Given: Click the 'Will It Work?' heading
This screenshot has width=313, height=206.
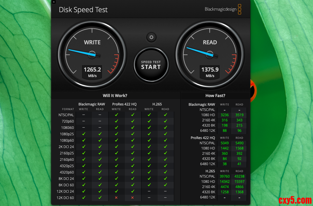Looking at the screenshot, I should tap(115, 96).
